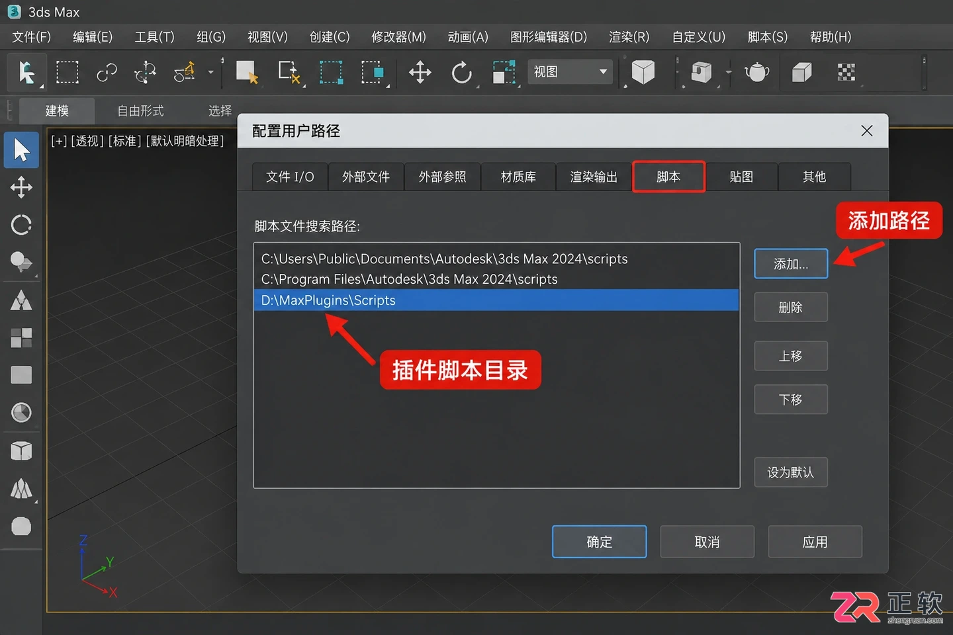Click the 应用 button

[x=815, y=542]
